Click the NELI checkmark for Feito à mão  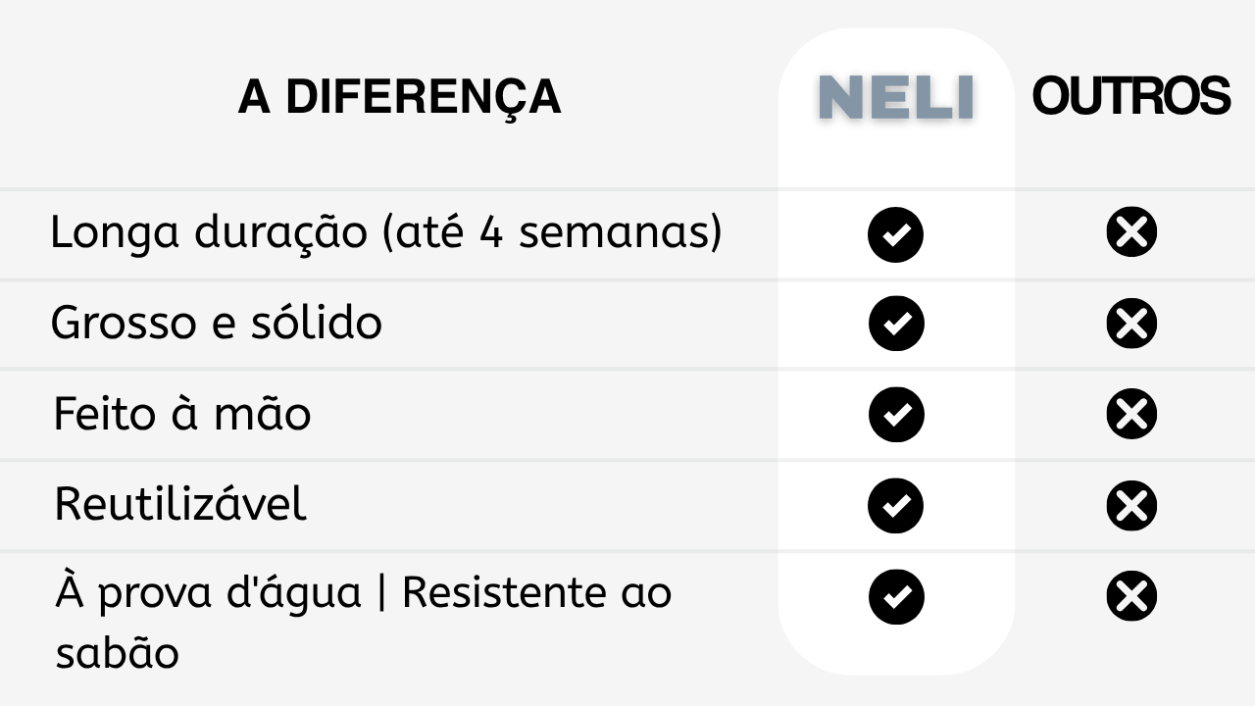click(895, 415)
